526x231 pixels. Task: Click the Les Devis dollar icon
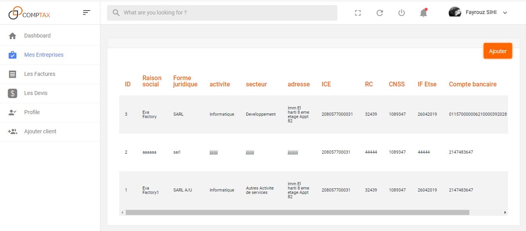[12, 93]
